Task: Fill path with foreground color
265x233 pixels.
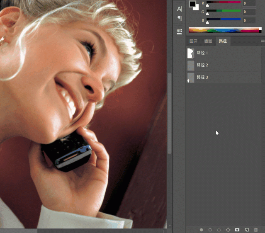Action: click(201, 229)
